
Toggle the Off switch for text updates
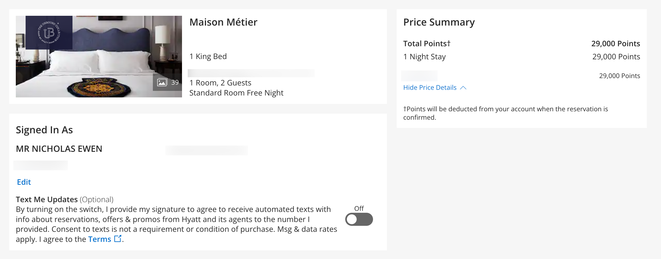359,219
